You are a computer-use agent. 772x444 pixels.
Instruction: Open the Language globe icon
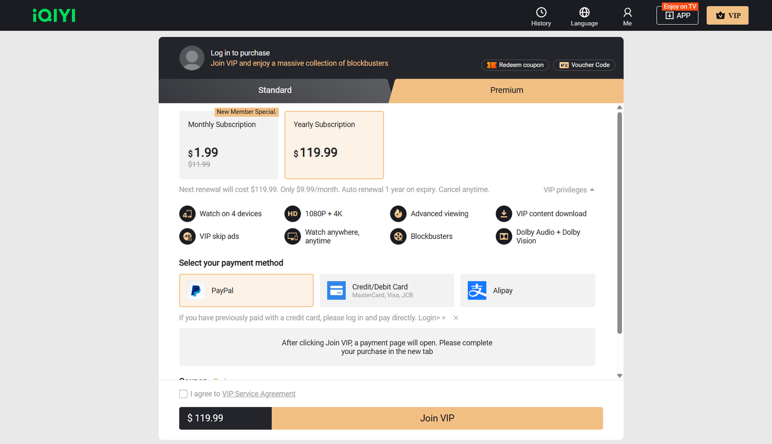[x=584, y=12]
